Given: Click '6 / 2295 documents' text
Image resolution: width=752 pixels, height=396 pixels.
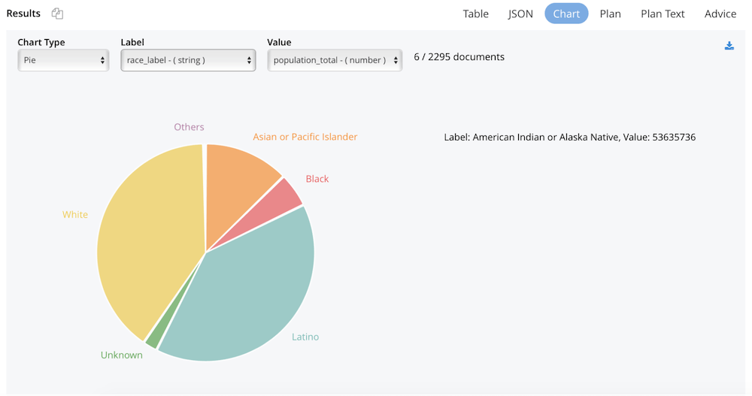Looking at the screenshot, I should point(459,57).
